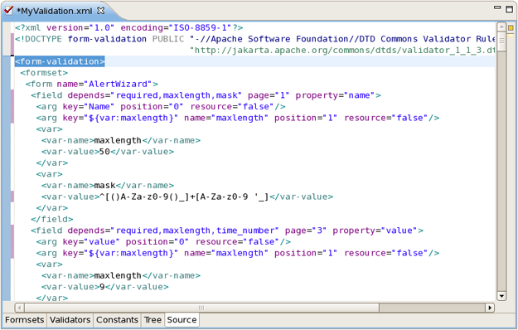Screen dimensions: 518x330
Task: Click the property="name" attribute
Action: [x=336, y=95]
